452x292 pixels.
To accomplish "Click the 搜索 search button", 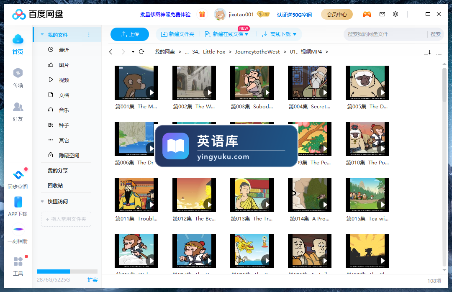I will [435, 34].
